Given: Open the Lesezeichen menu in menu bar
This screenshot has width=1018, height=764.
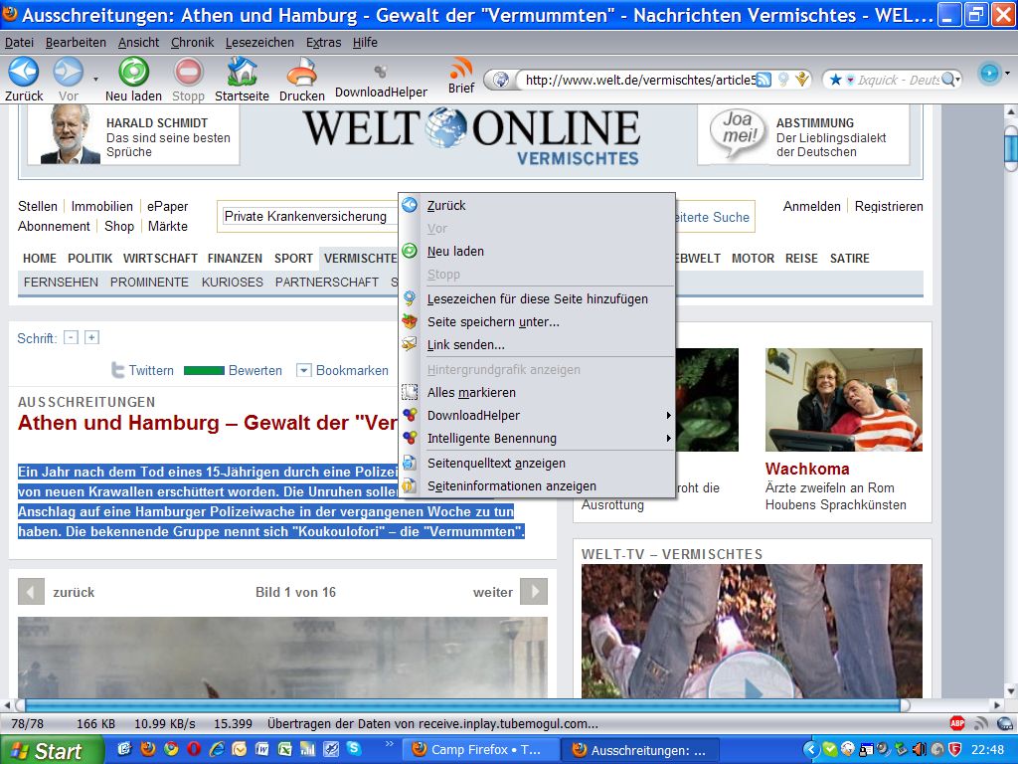Looking at the screenshot, I should pyautogui.click(x=259, y=43).
